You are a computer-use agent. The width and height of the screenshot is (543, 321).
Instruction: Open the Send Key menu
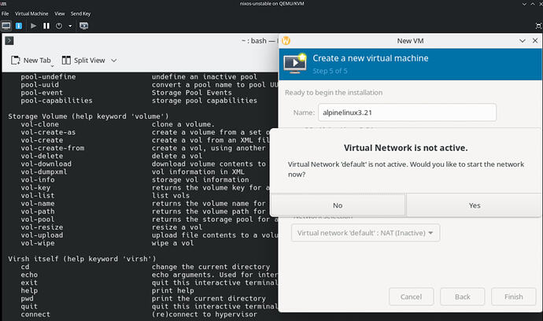coord(80,13)
